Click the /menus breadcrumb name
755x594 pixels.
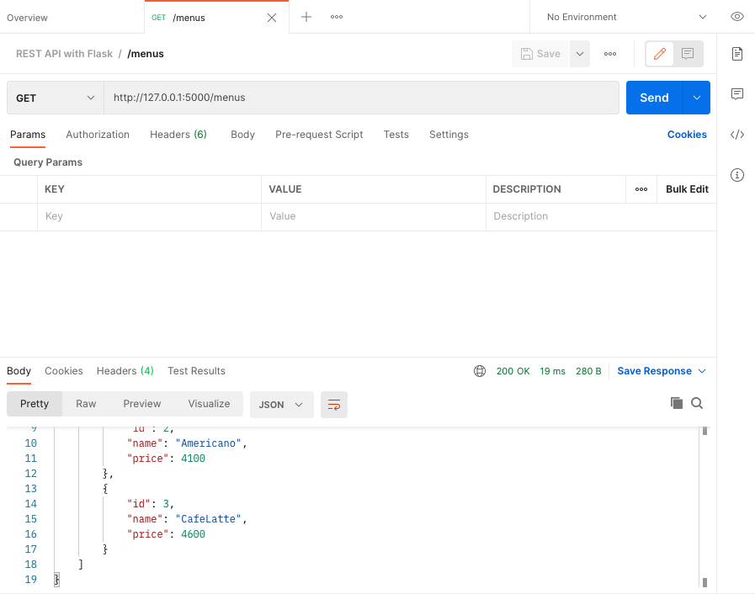point(146,54)
